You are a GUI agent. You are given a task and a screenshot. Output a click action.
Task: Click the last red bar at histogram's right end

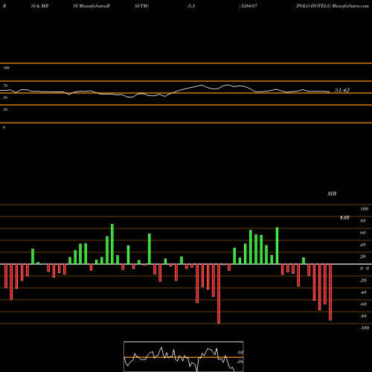(x=330, y=292)
